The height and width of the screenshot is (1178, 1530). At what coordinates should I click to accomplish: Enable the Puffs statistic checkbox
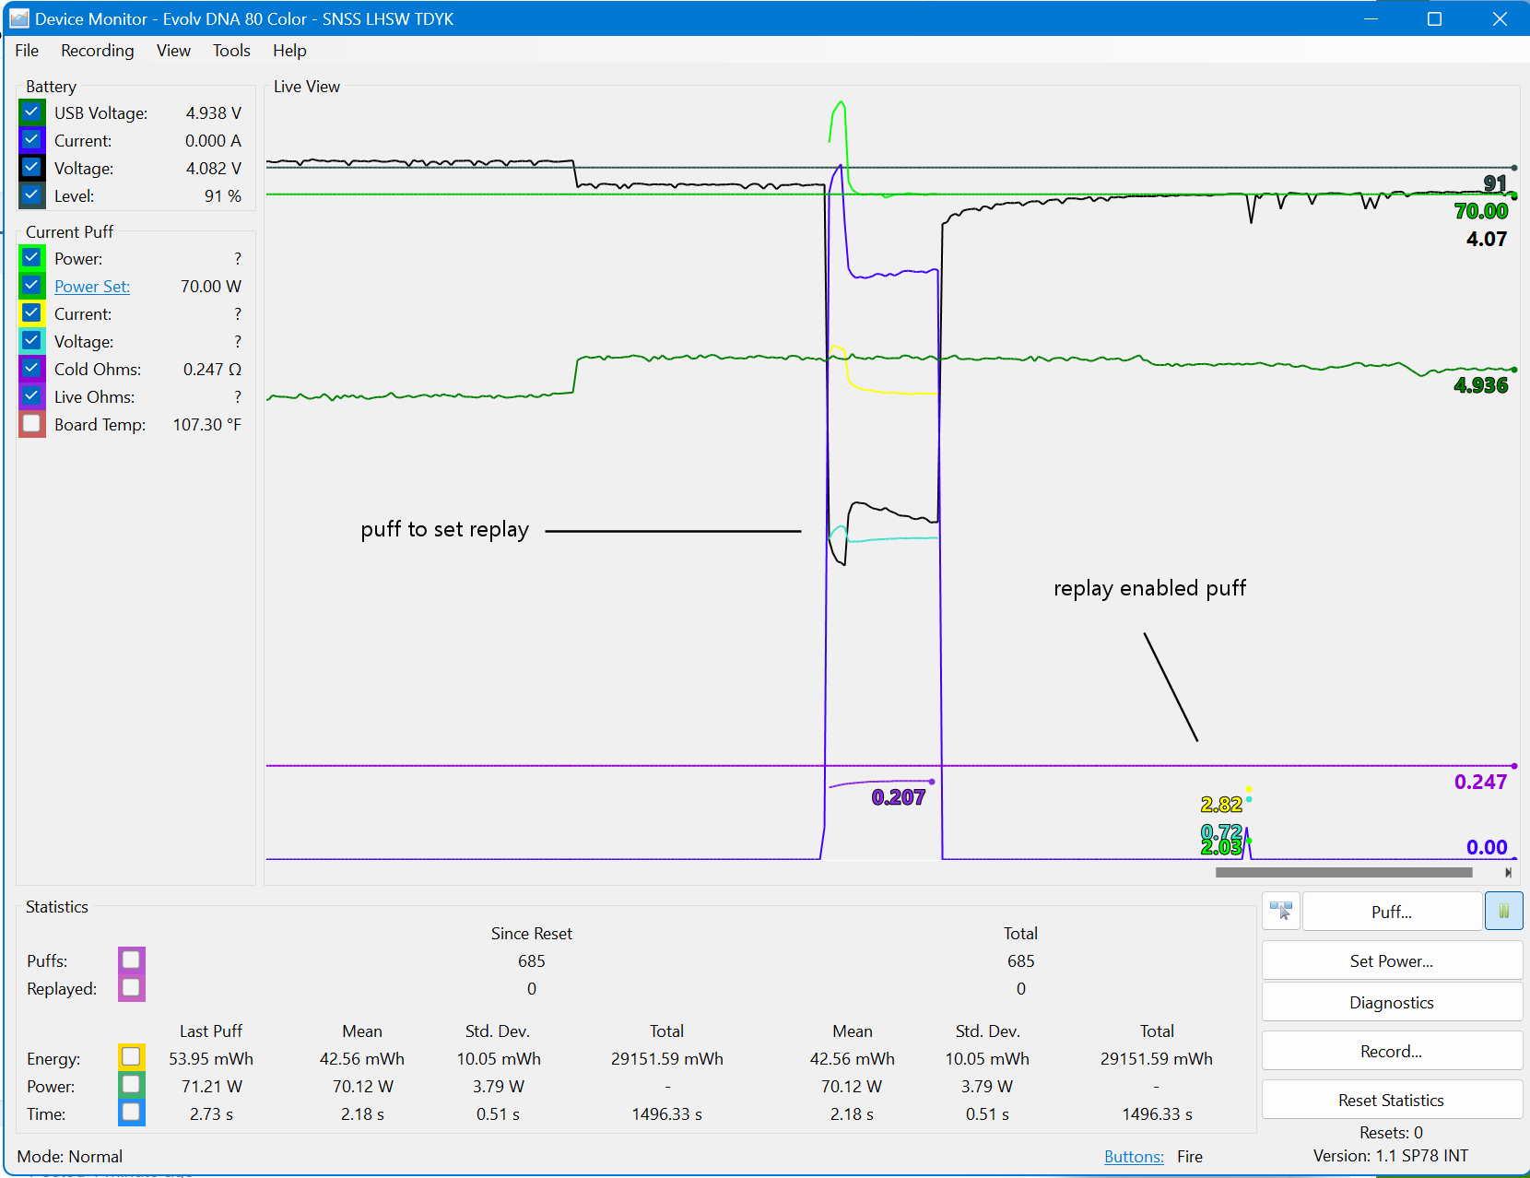tap(131, 960)
